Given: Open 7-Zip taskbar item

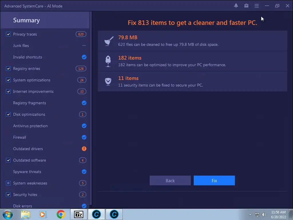Looking at the screenshot, I should click(x=79, y=214).
